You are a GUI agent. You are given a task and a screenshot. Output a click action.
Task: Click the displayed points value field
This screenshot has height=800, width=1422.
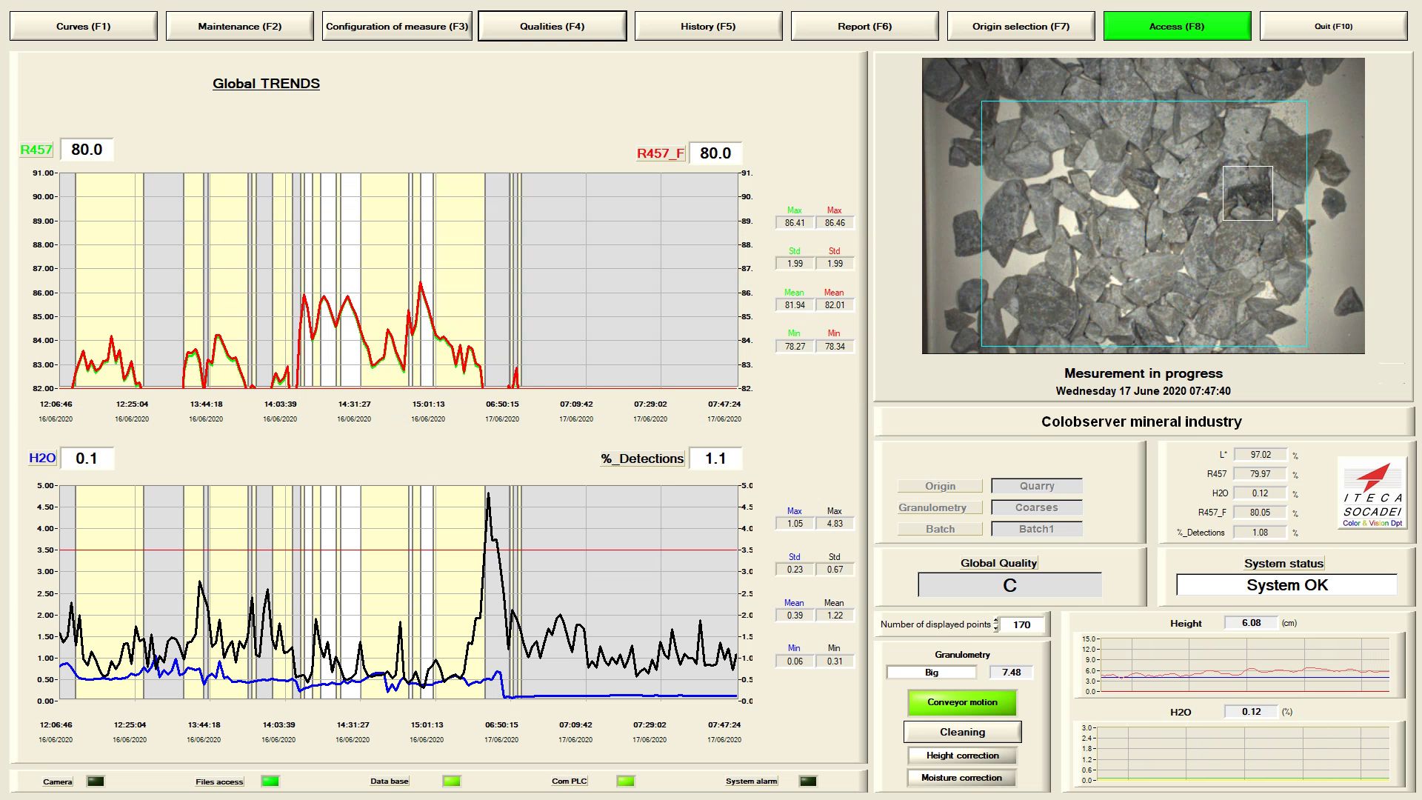point(1022,624)
